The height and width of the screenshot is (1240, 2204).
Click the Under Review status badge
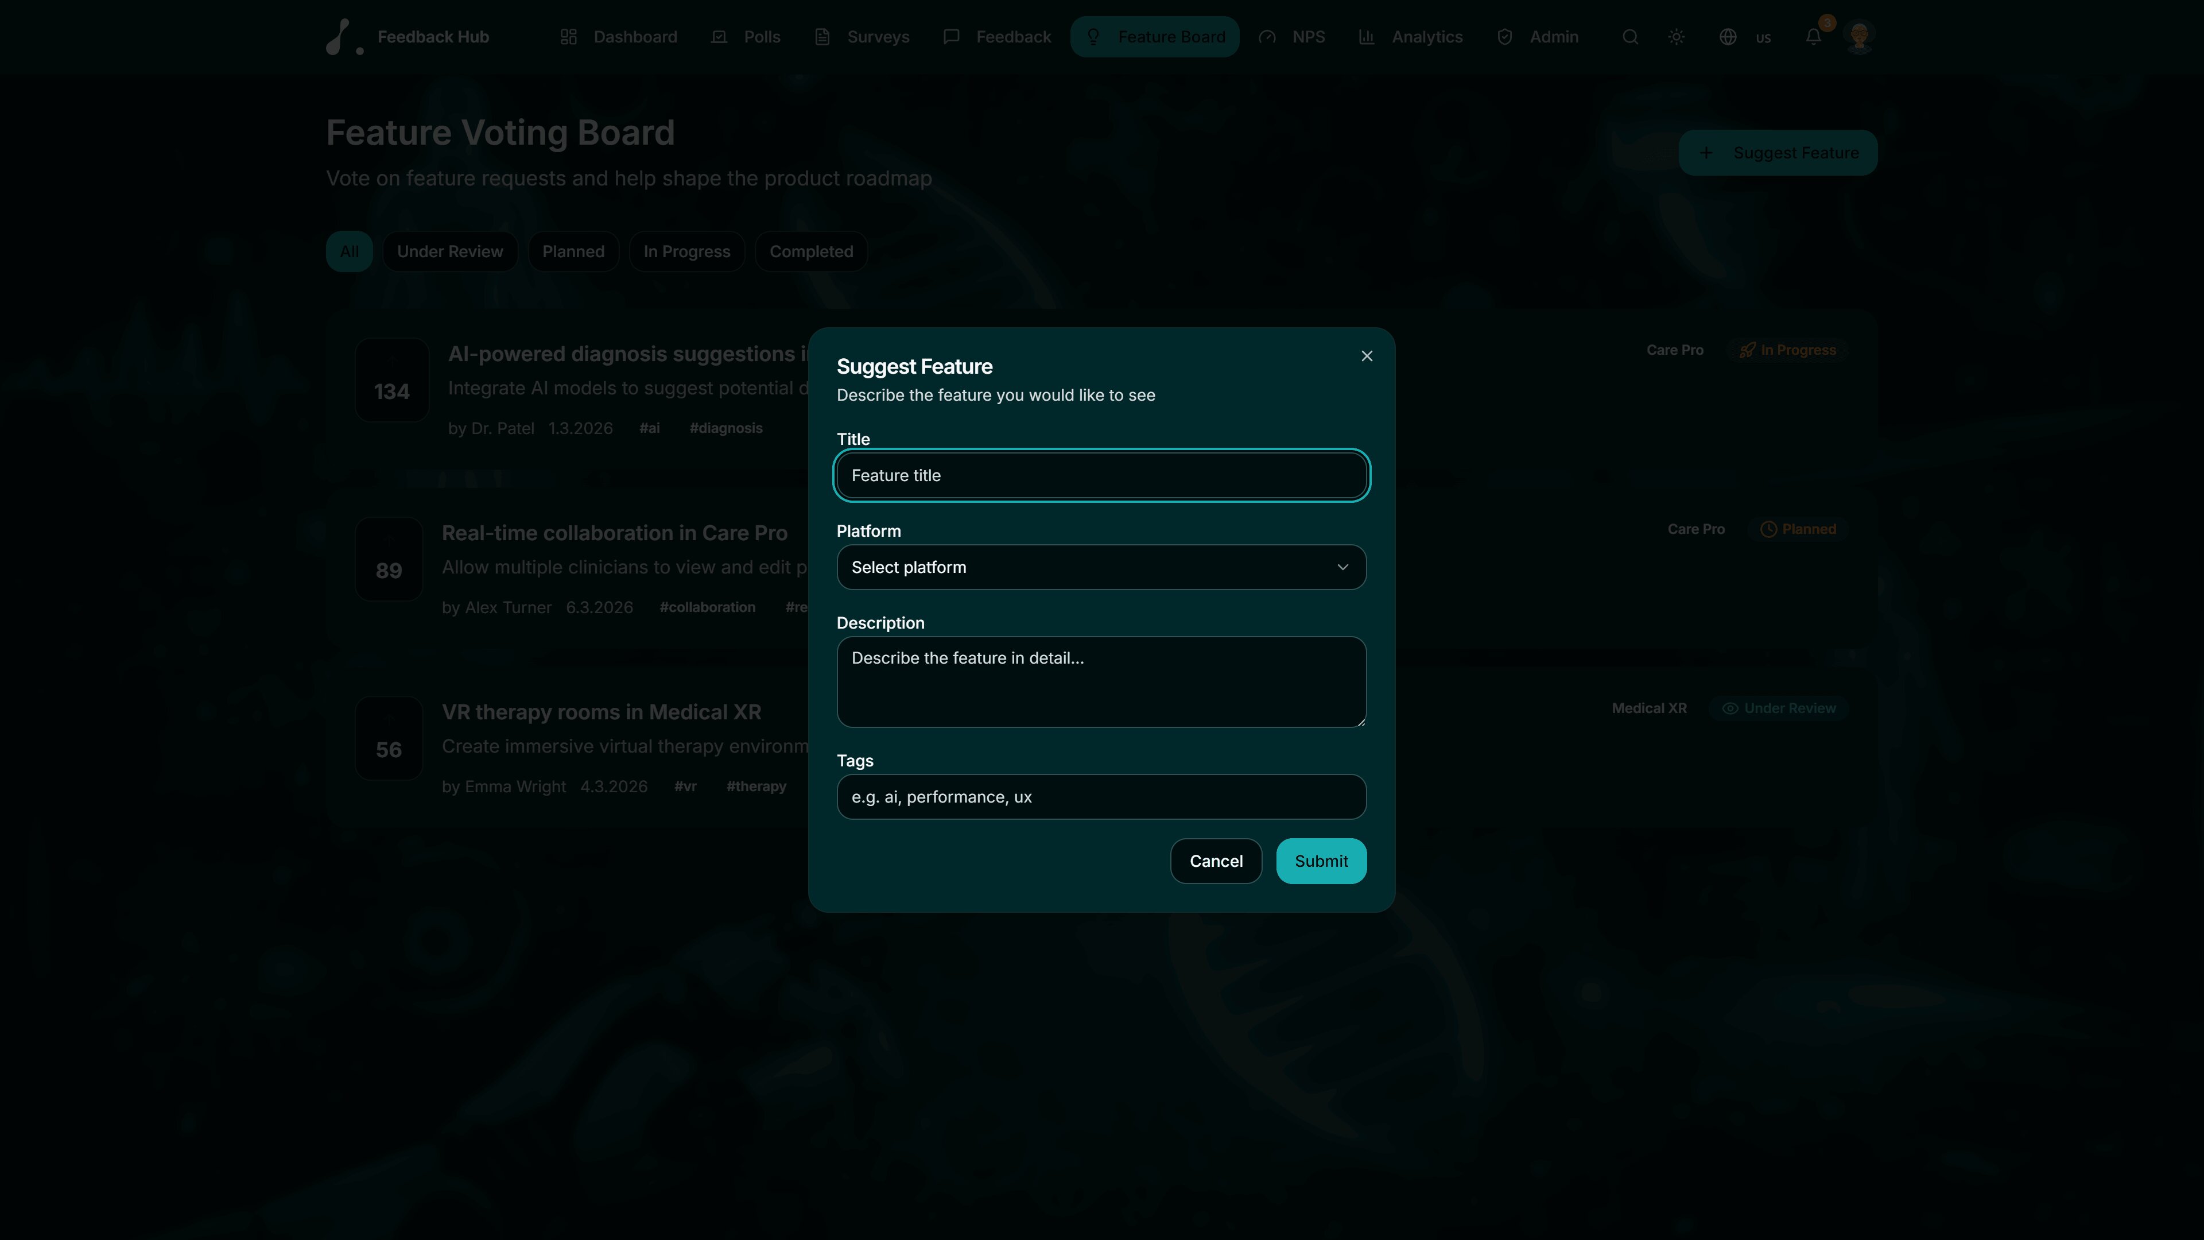[1779, 708]
